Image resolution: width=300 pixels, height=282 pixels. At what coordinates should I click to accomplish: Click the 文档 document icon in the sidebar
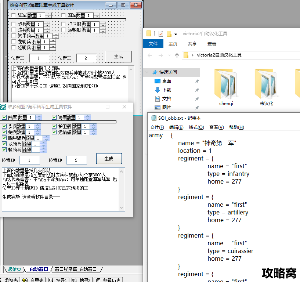click(x=158, y=99)
